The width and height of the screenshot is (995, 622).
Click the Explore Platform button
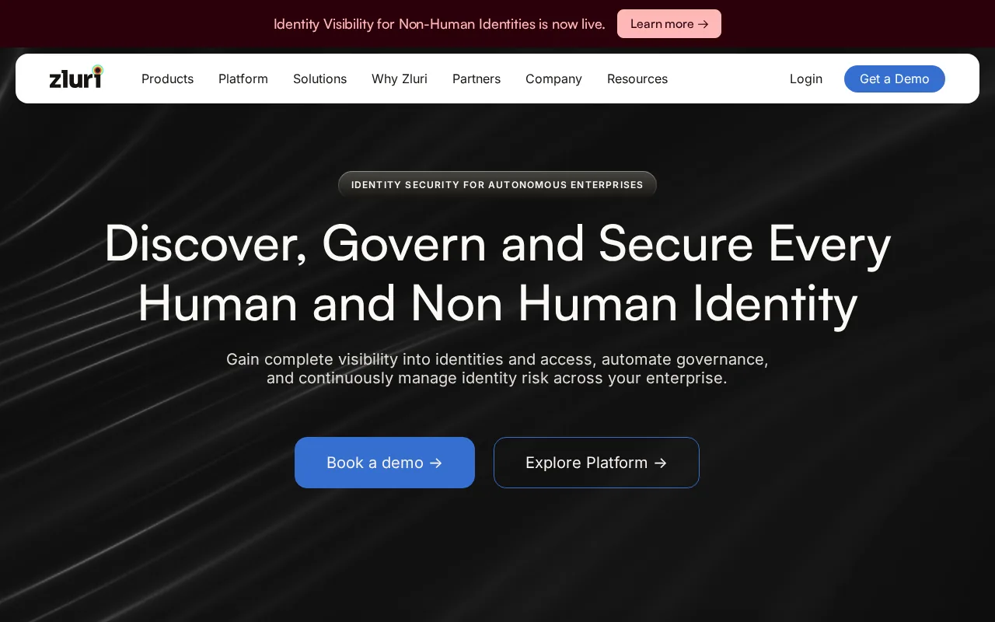[x=596, y=463]
